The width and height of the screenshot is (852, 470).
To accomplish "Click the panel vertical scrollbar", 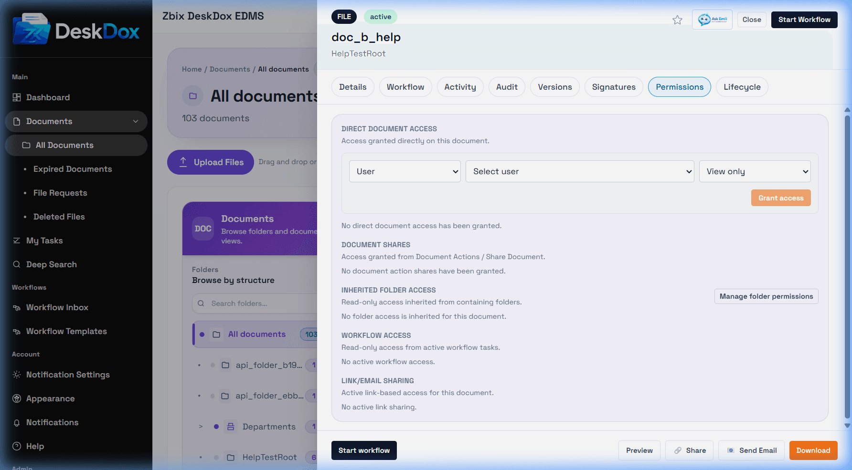I will [847, 267].
